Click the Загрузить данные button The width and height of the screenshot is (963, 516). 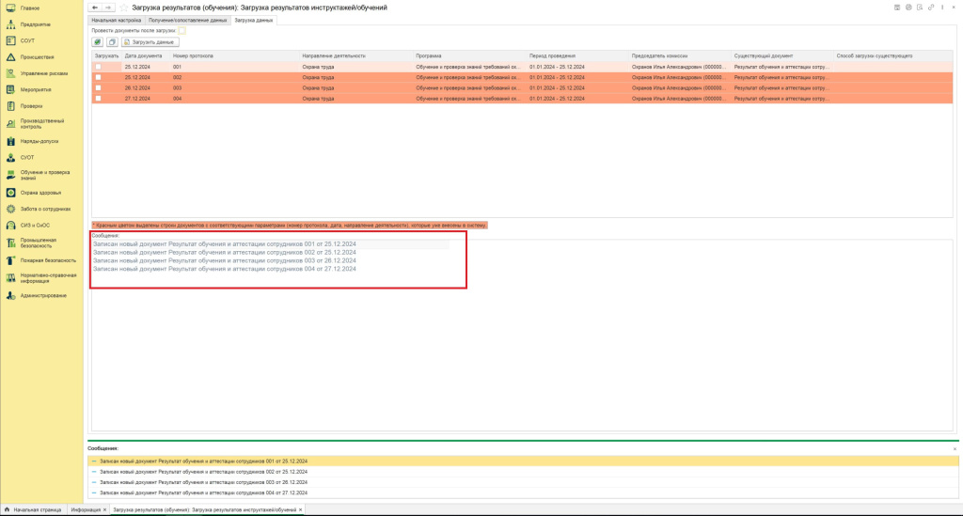click(x=150, y=42)
